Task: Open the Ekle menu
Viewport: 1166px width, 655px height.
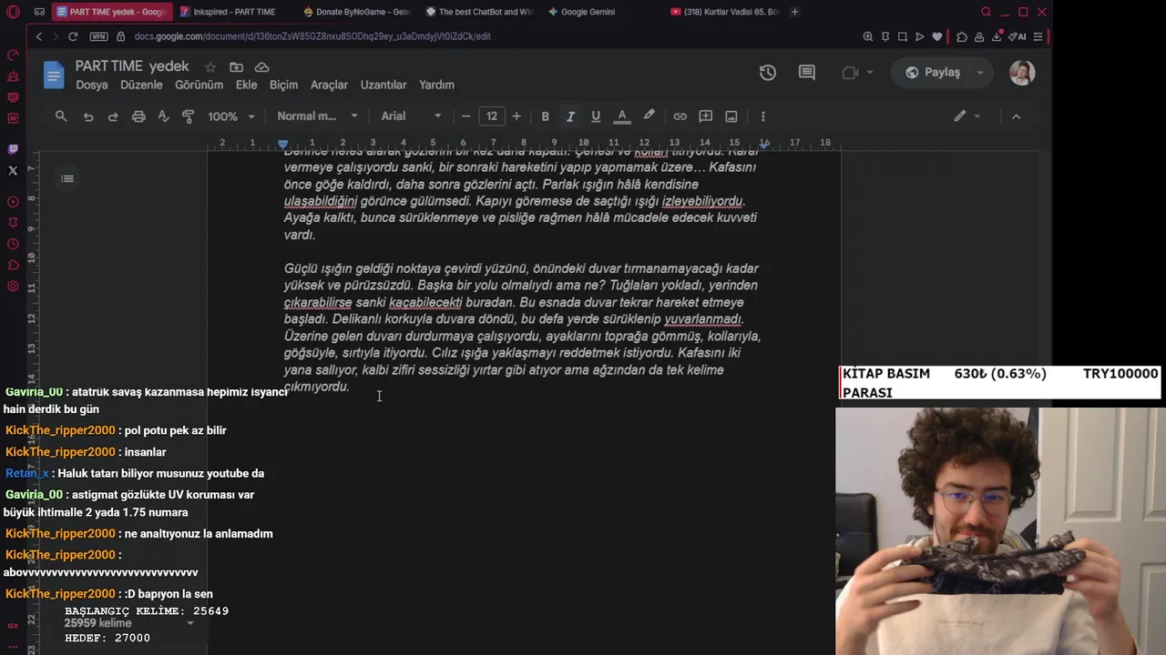Action: (246, 85)
